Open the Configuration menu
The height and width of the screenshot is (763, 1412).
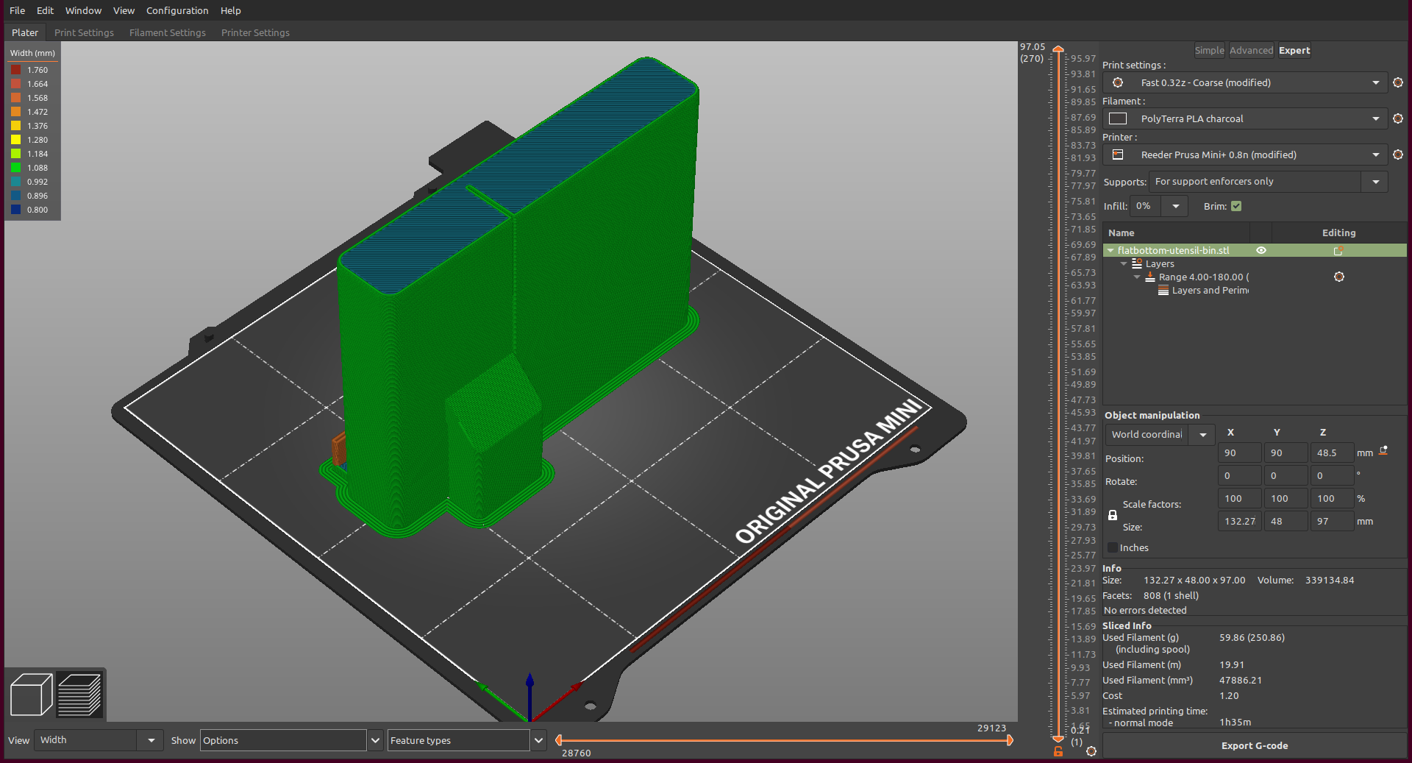coord(176,10)
